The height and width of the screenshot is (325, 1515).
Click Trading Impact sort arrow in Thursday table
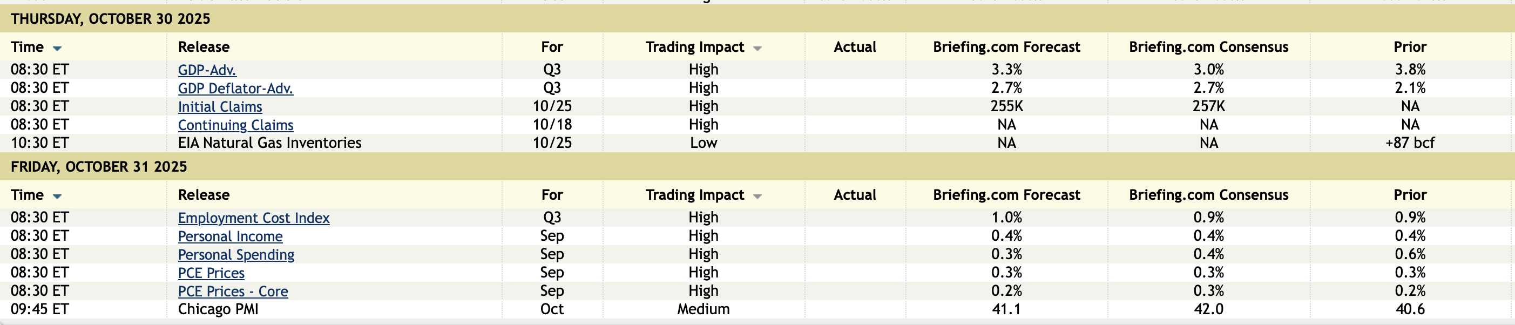(x=757, y=48)
